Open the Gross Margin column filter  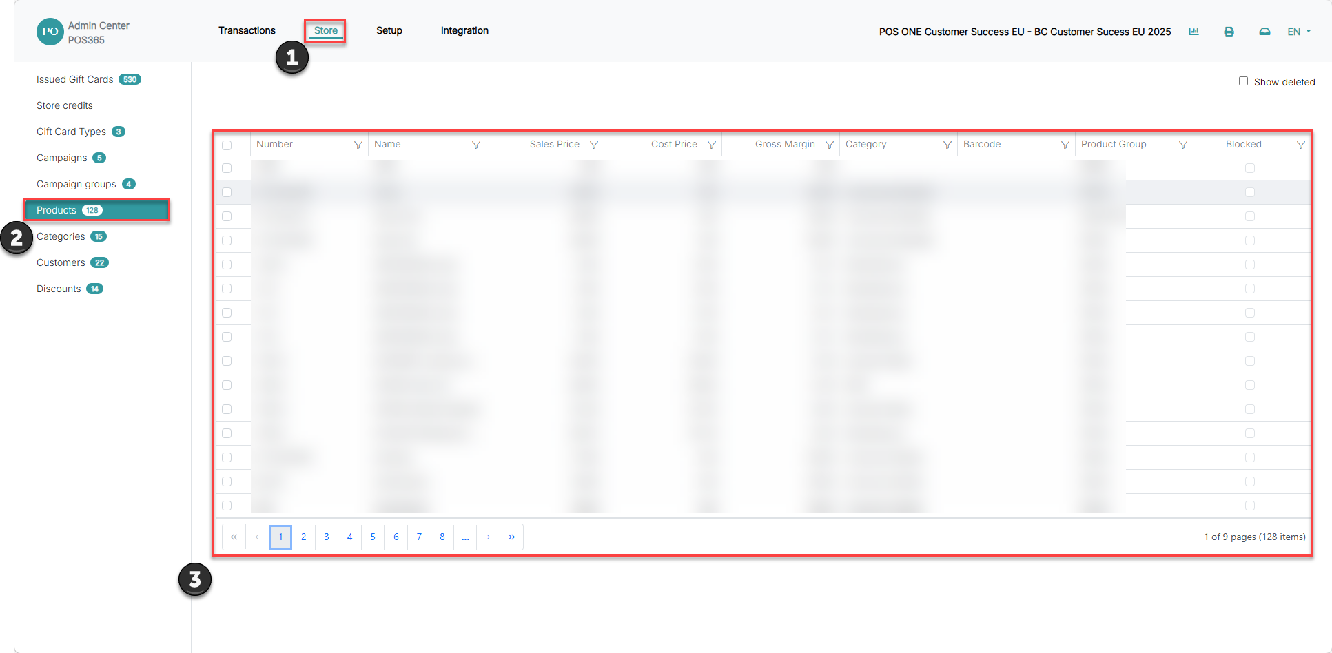(x=830, y=145)
